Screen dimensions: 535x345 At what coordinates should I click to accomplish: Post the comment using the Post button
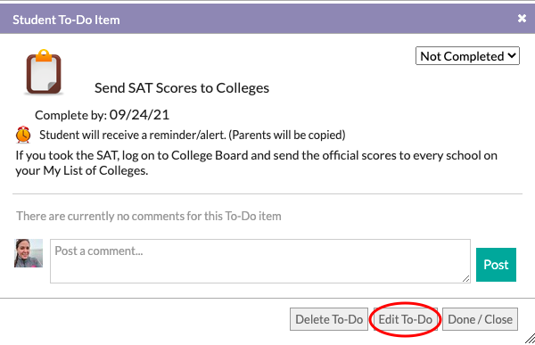click(x=496, y=265)
